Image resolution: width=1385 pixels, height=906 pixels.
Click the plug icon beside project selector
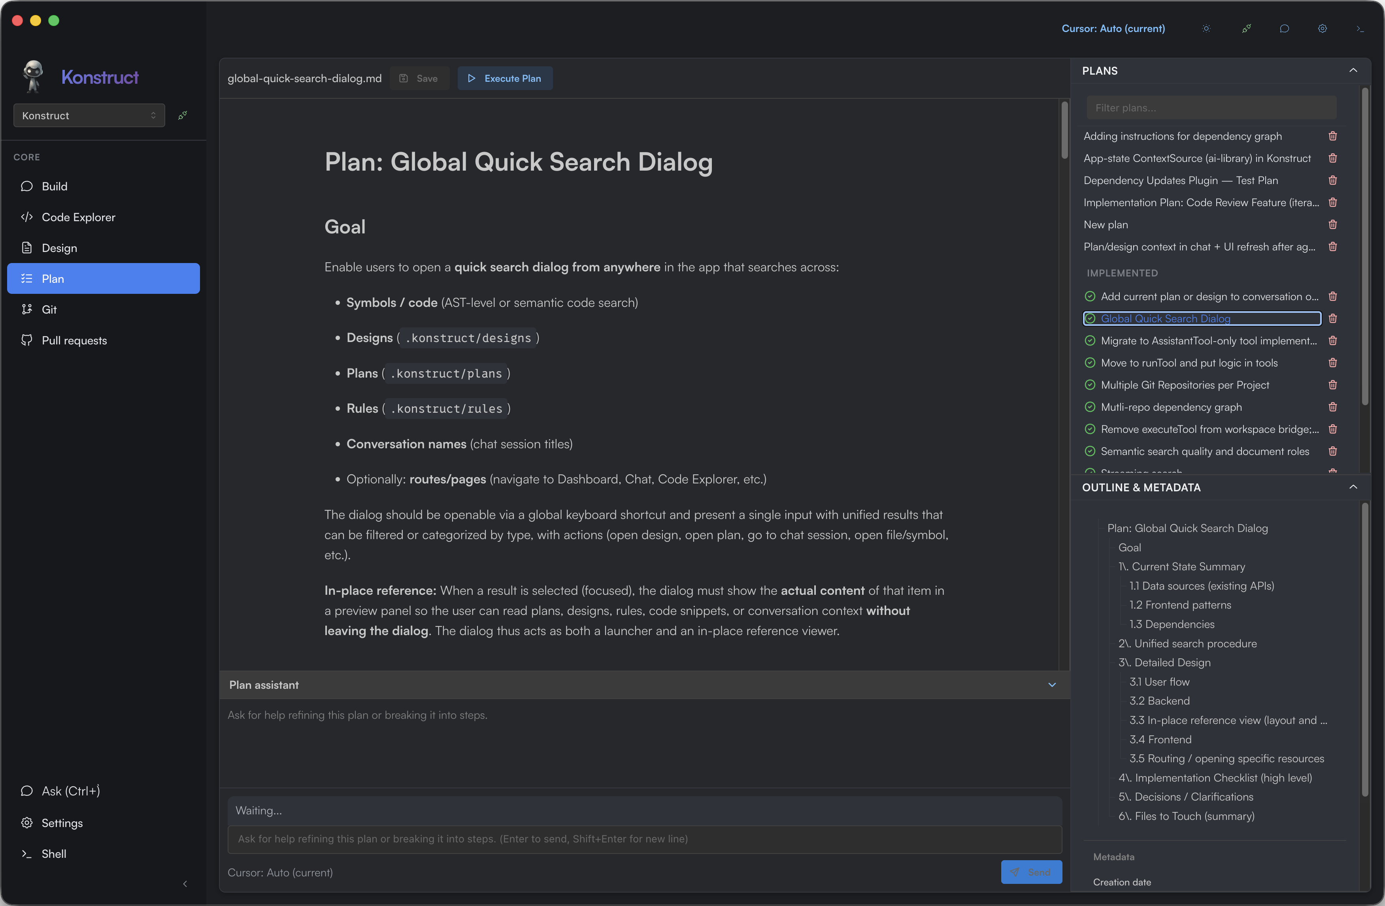182,115
